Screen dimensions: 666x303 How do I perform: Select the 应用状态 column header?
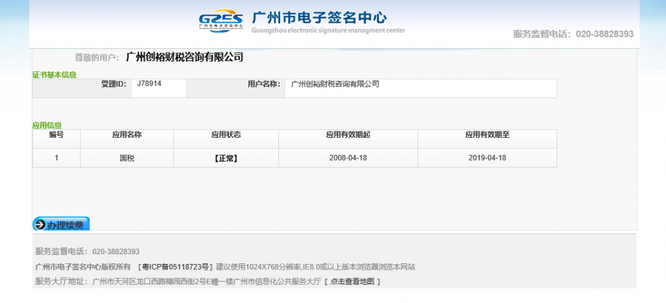(226, 135)
